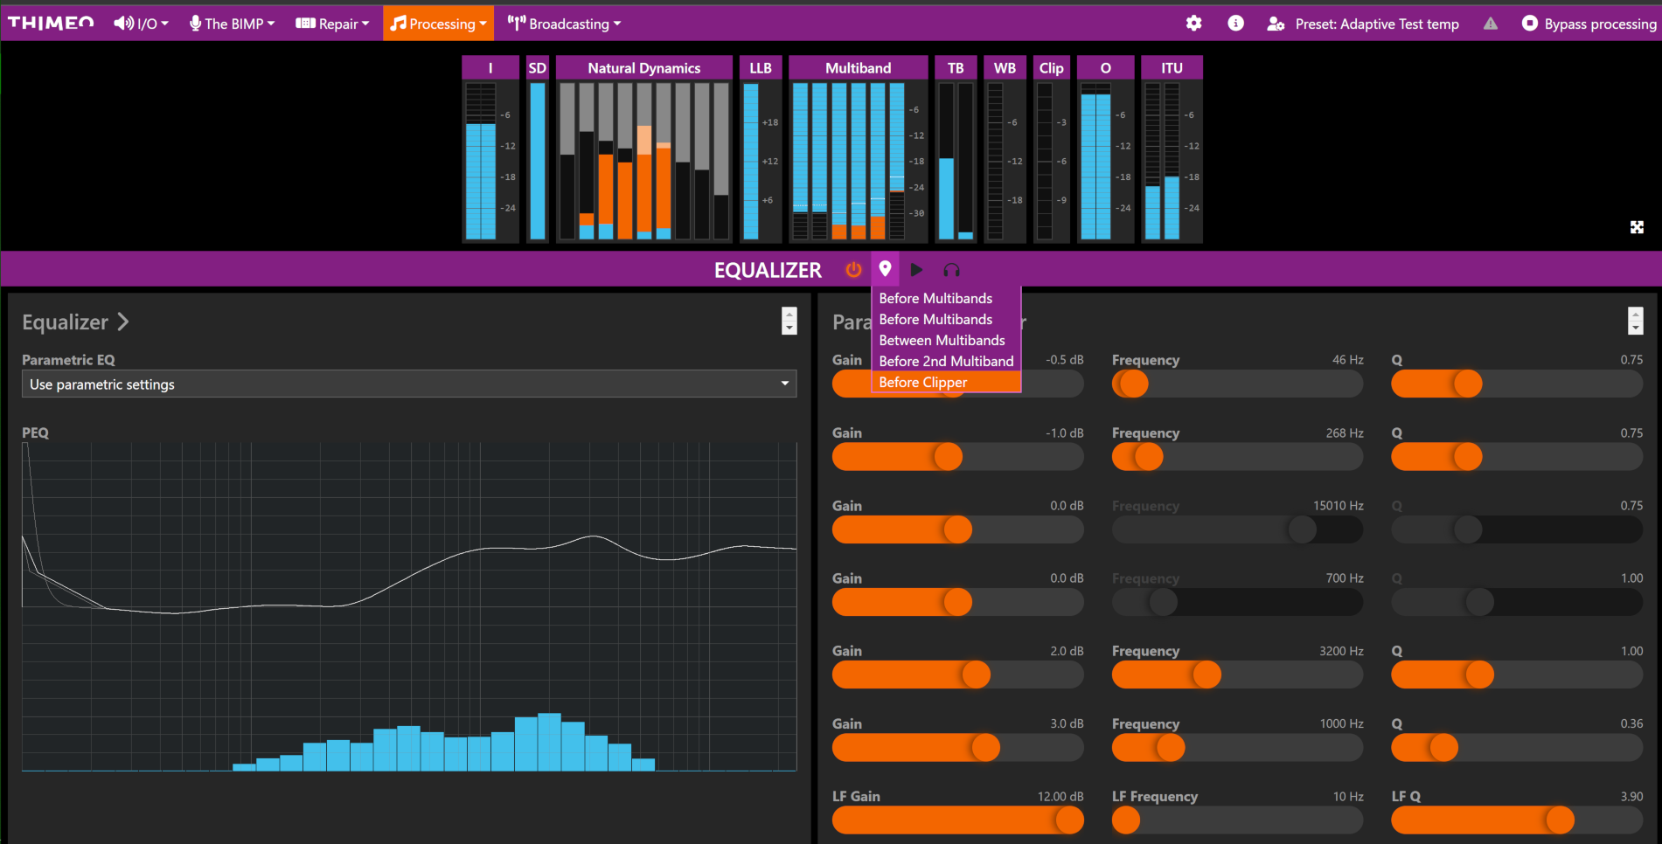1662x844 pixels.
Task: Click the Equalizer heading link
Action: coord(75,322)
